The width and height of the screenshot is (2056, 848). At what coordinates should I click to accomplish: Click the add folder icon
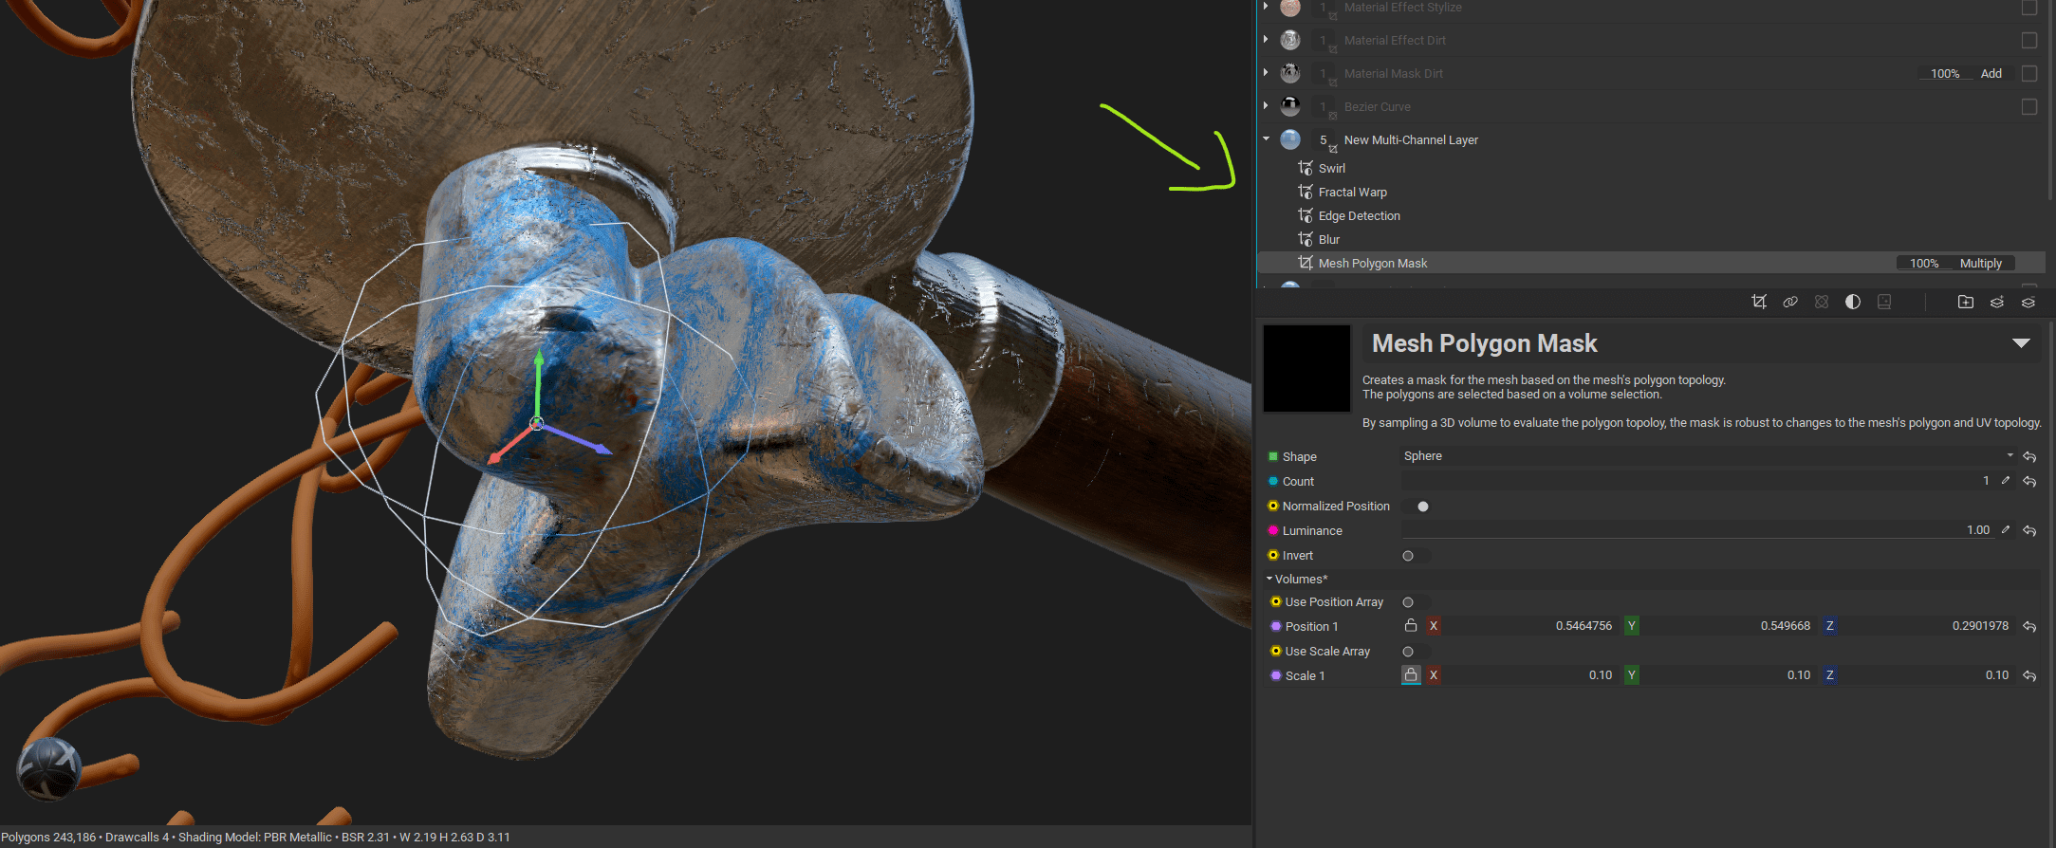tap(1965, 302)
